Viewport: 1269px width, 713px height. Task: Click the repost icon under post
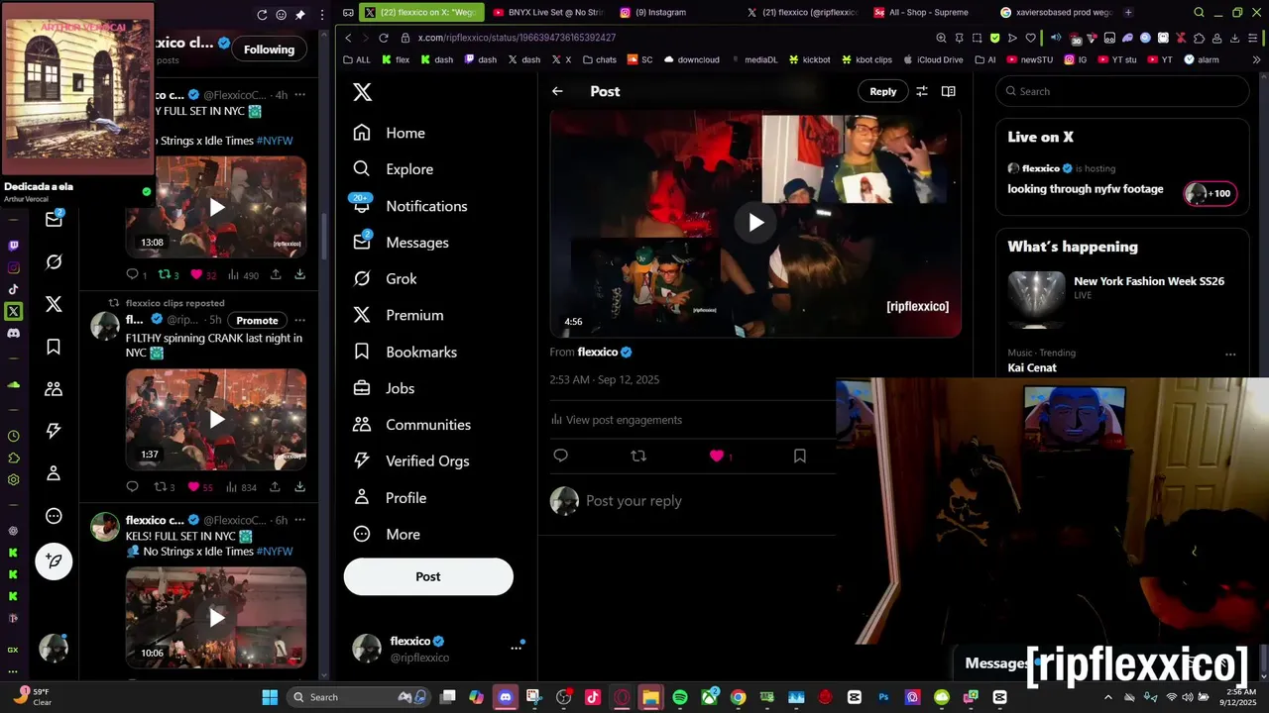638,456
